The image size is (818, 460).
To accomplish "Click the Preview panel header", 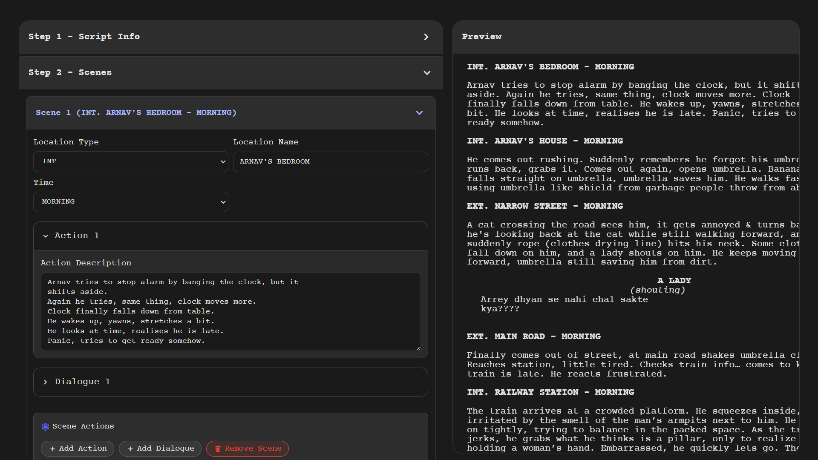I will pos(482,37).
